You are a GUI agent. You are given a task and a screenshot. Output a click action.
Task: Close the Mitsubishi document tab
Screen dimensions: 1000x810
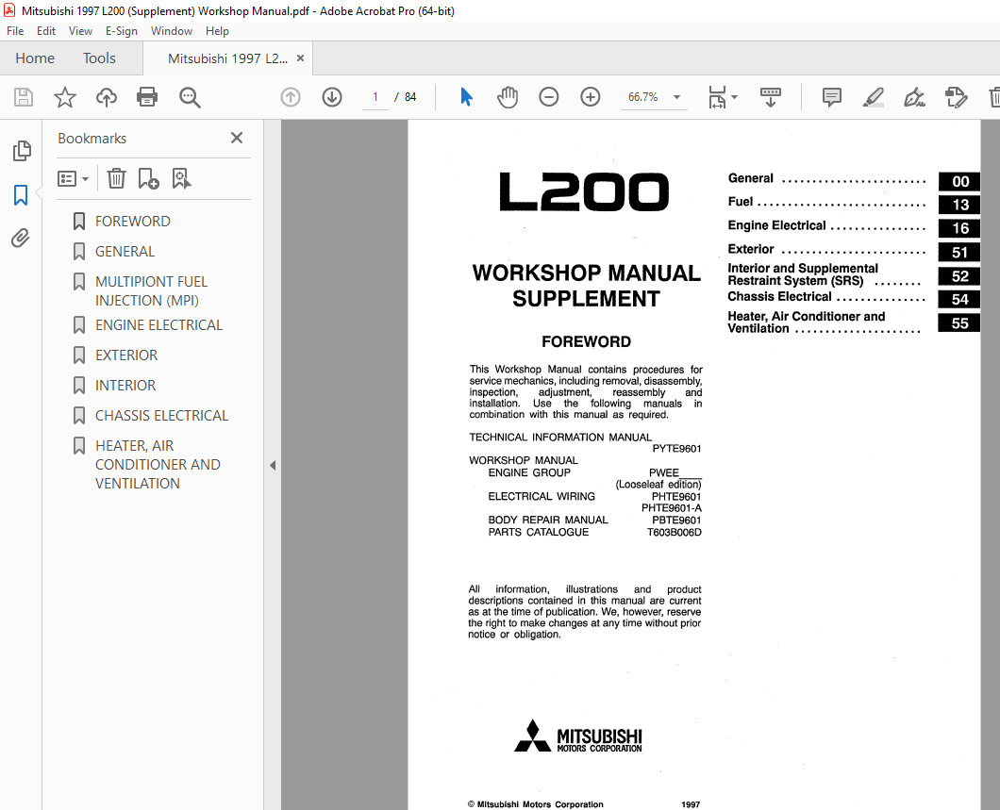(x=300, y=58)
